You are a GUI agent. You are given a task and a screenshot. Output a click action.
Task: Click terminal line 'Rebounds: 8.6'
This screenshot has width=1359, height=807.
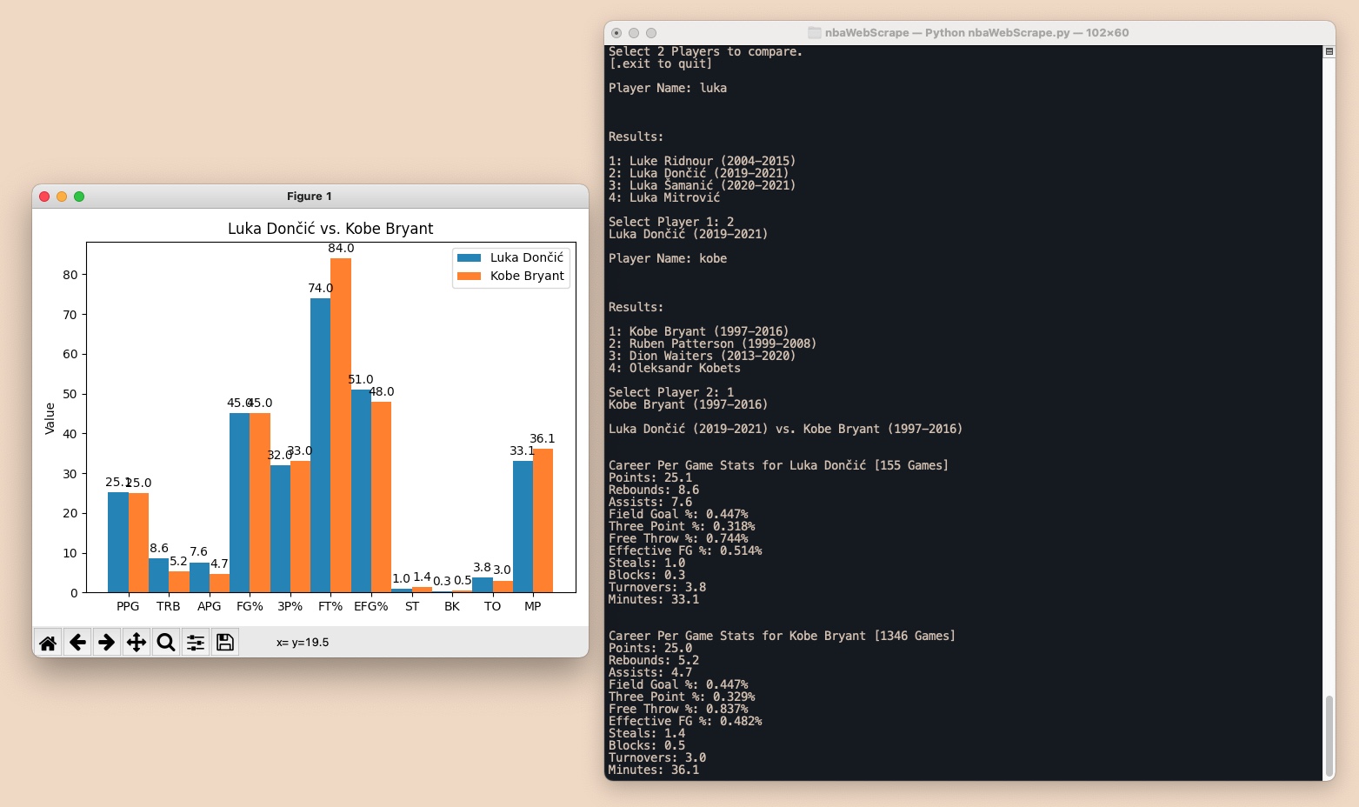(654, 490)
